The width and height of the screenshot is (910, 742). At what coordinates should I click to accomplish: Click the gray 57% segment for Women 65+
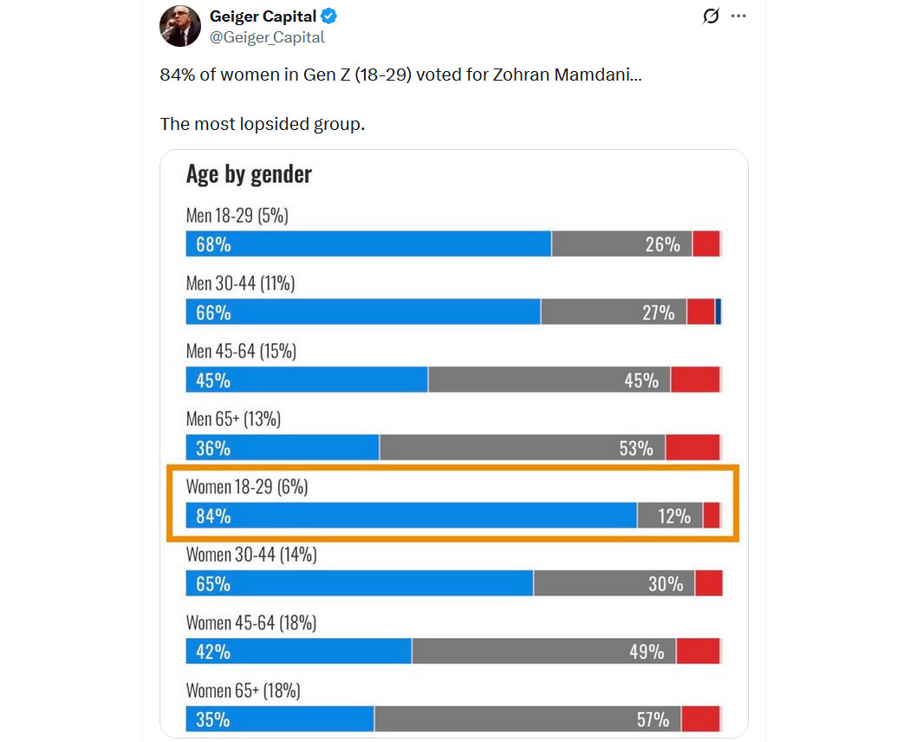click(x=527, y=719)
